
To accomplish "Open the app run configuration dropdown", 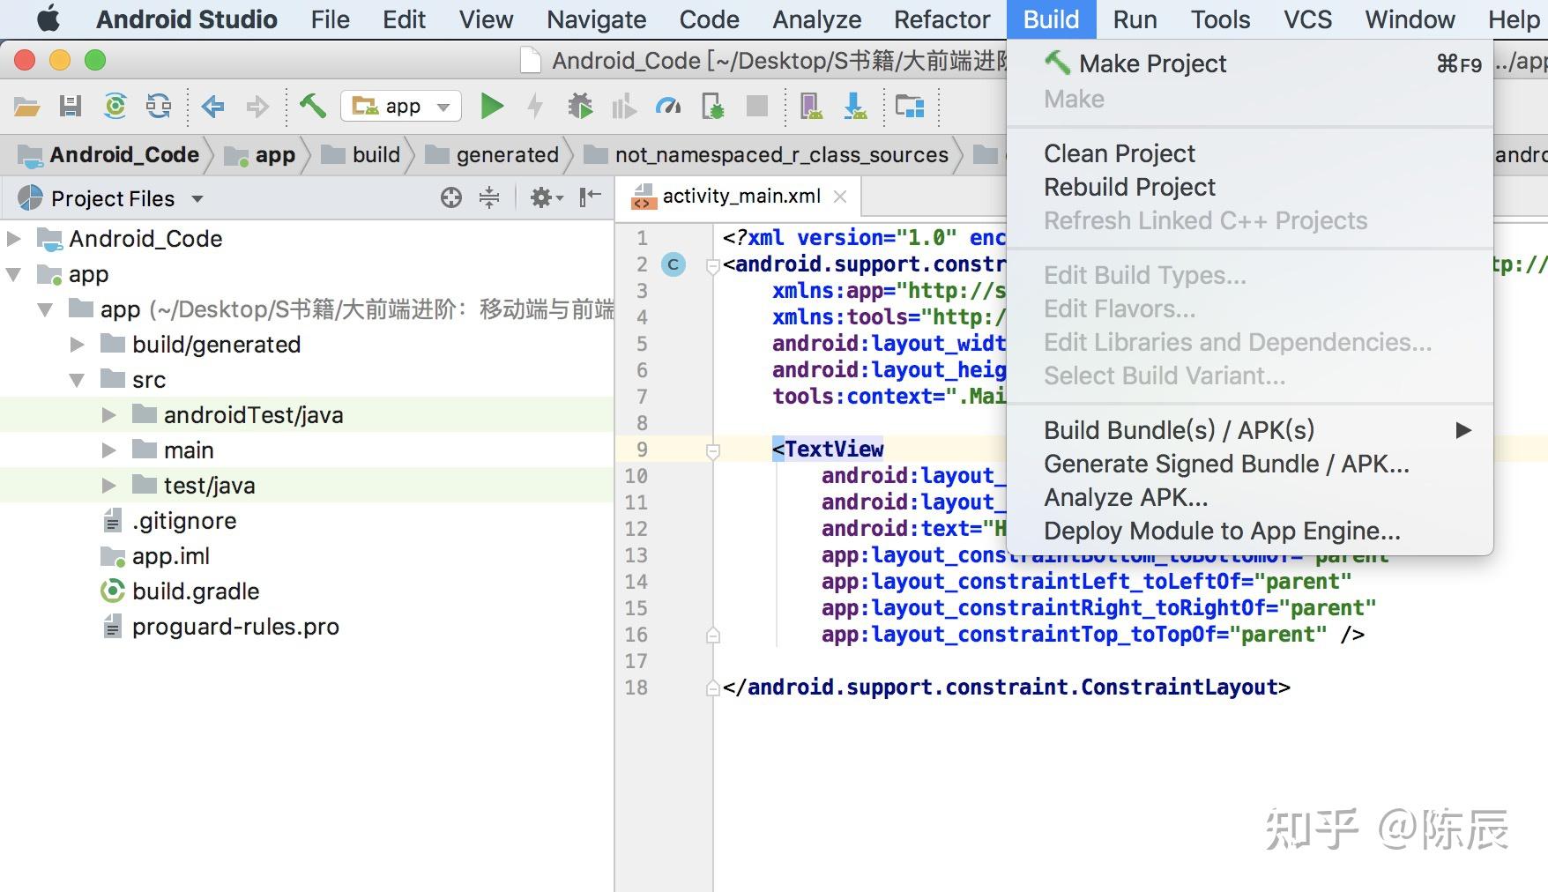I will point(401,107).
